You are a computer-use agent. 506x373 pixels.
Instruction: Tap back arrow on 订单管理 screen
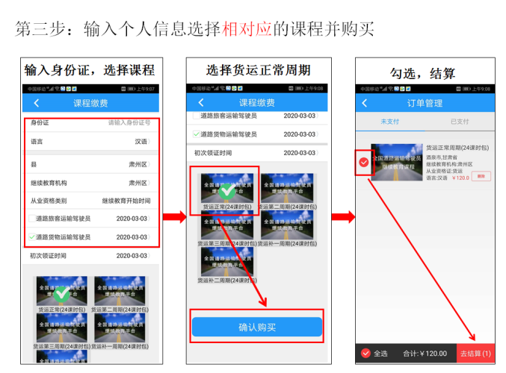[x=365, y=103]
